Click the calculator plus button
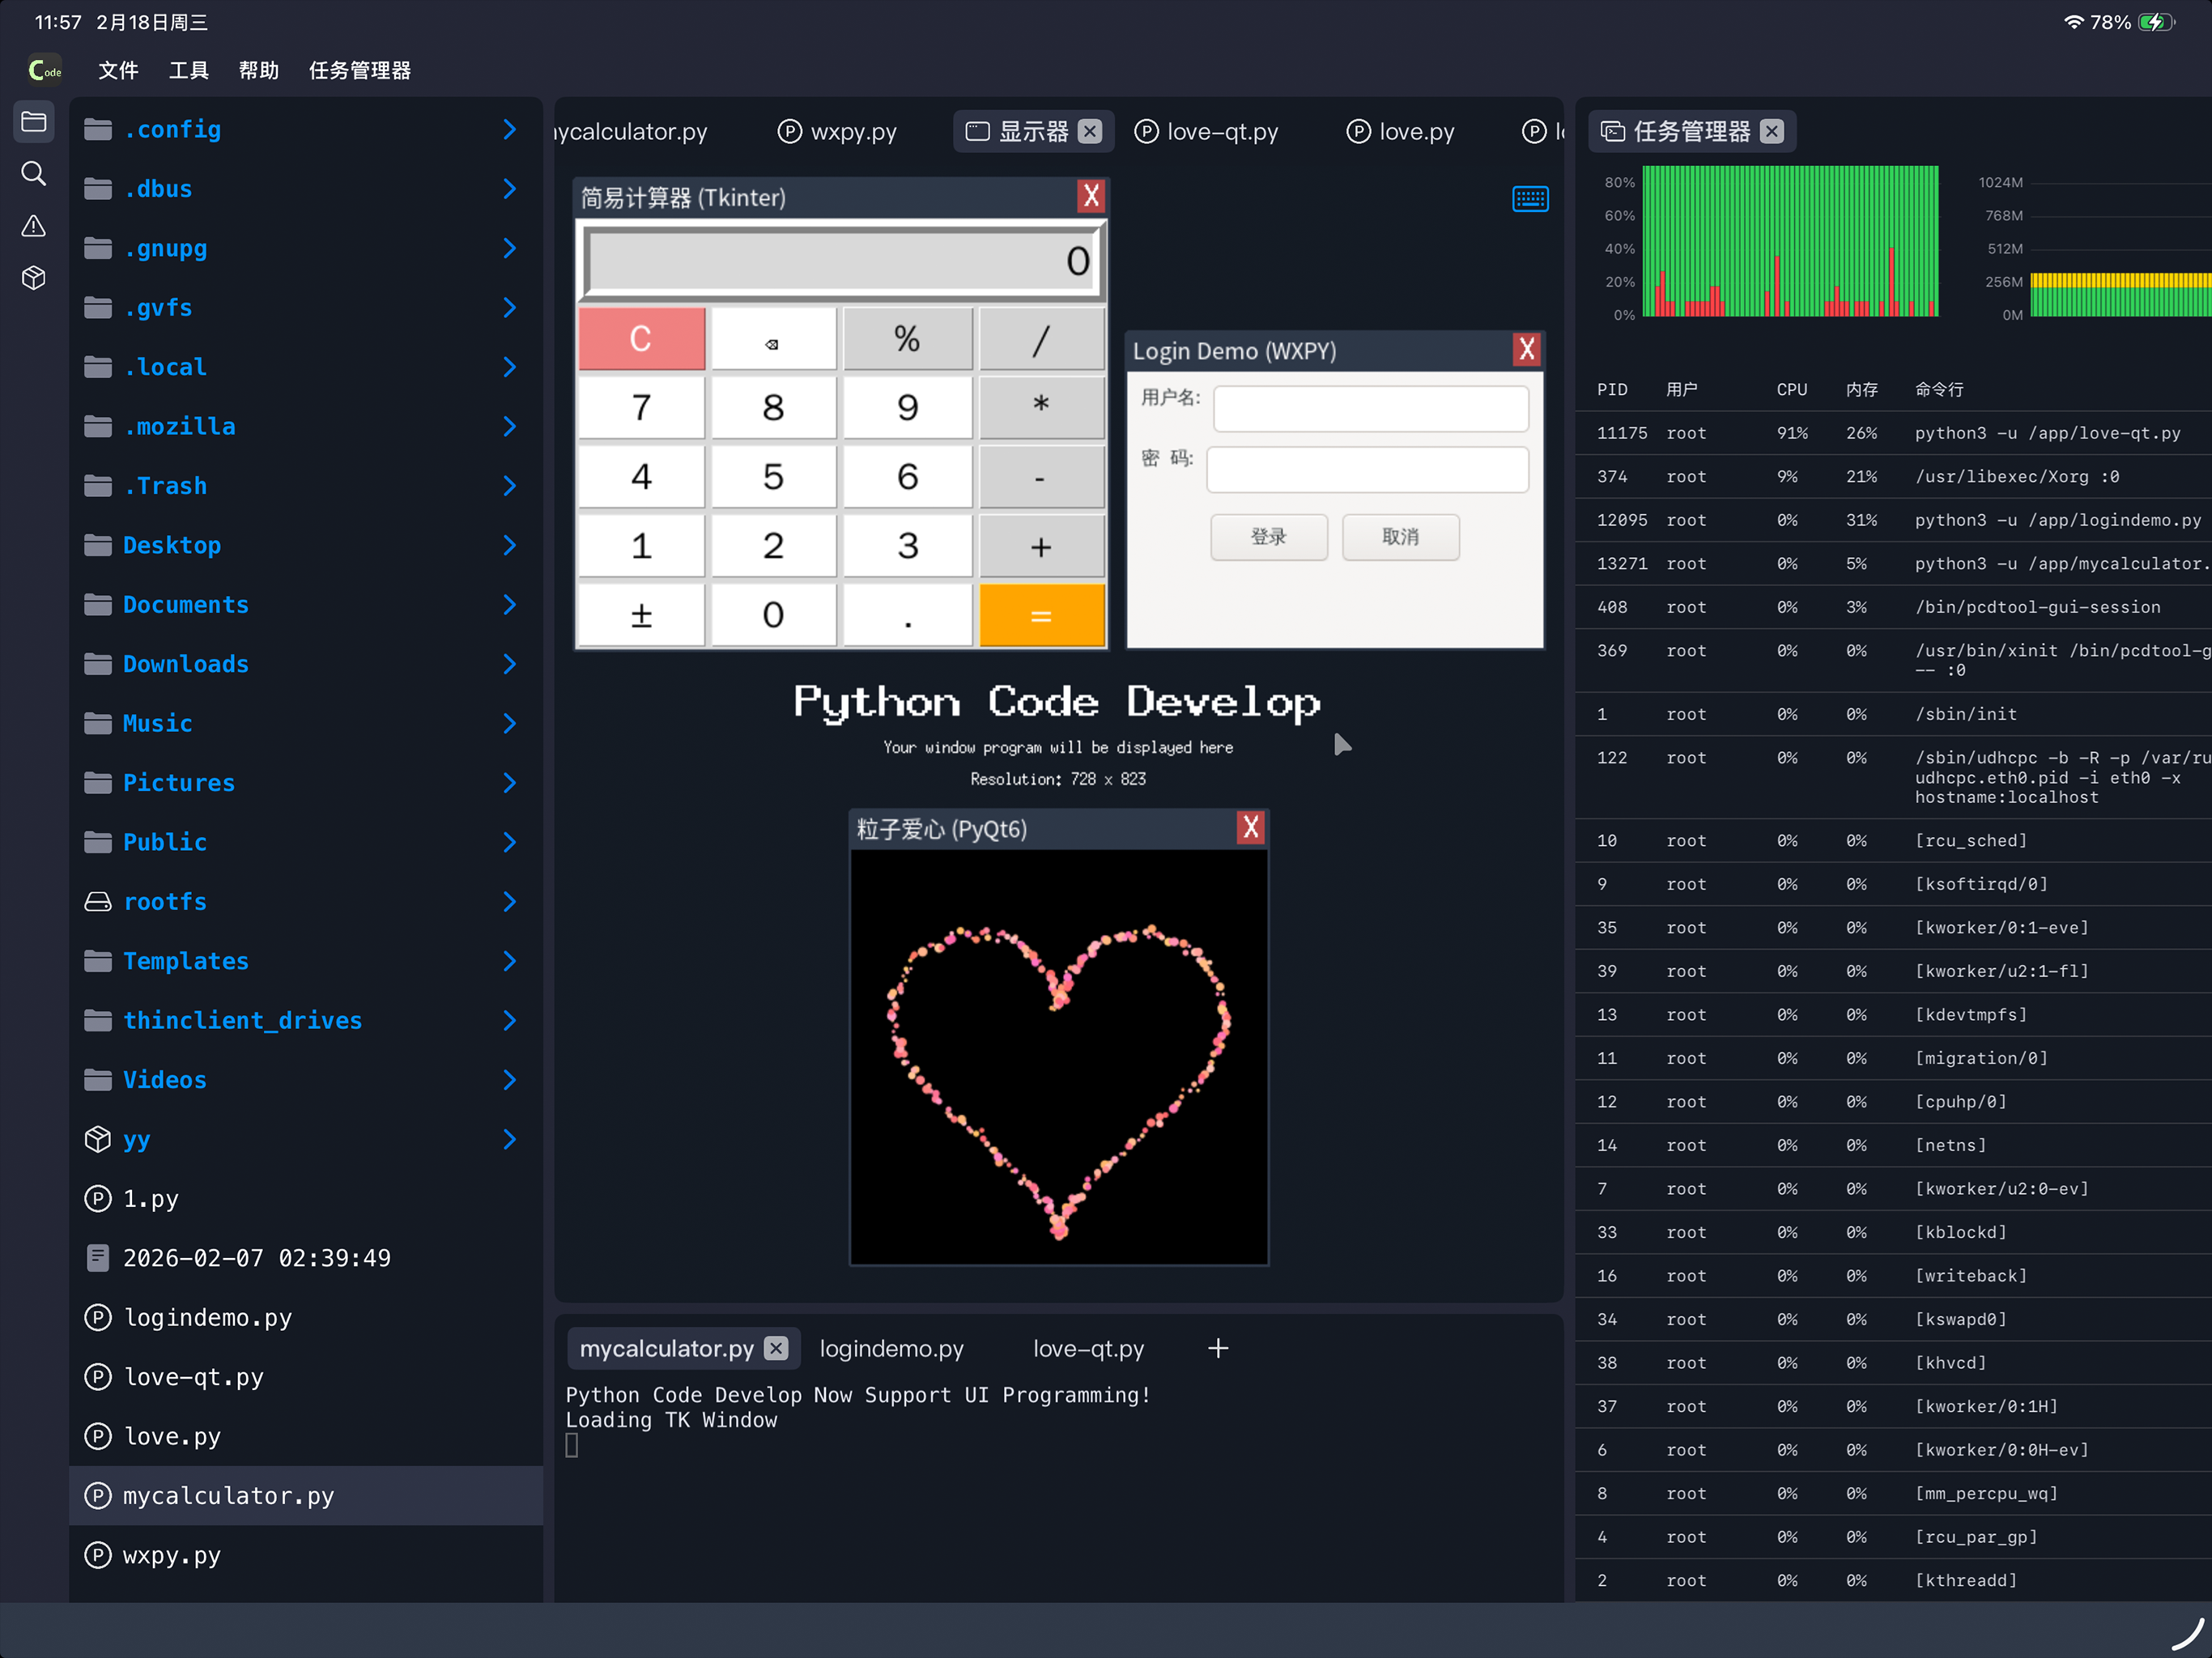Screen dimensions: 2212x1658 (x=1041, y=546)
